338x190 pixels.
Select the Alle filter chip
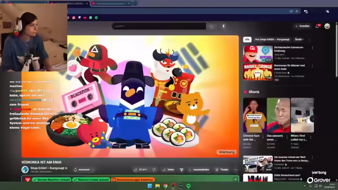tap(247, 40)
